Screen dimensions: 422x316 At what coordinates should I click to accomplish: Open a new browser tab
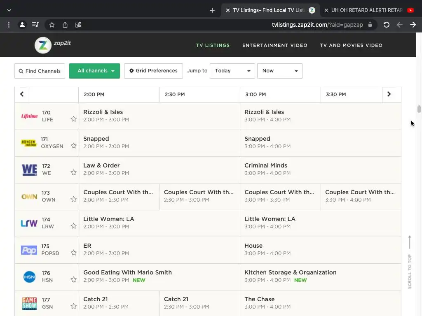tap(212, 10)
